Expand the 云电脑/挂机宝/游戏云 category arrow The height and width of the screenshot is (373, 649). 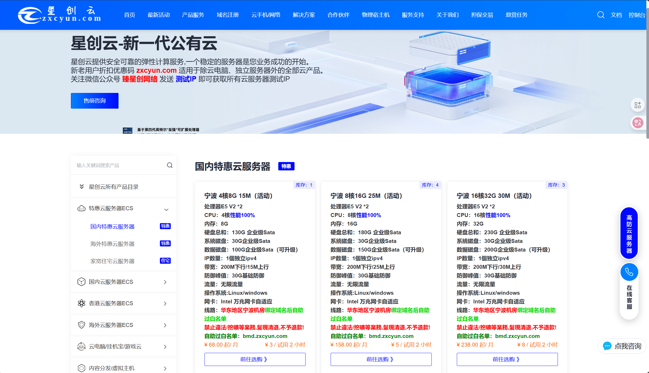pyautogui.click(x=165, y=347)
